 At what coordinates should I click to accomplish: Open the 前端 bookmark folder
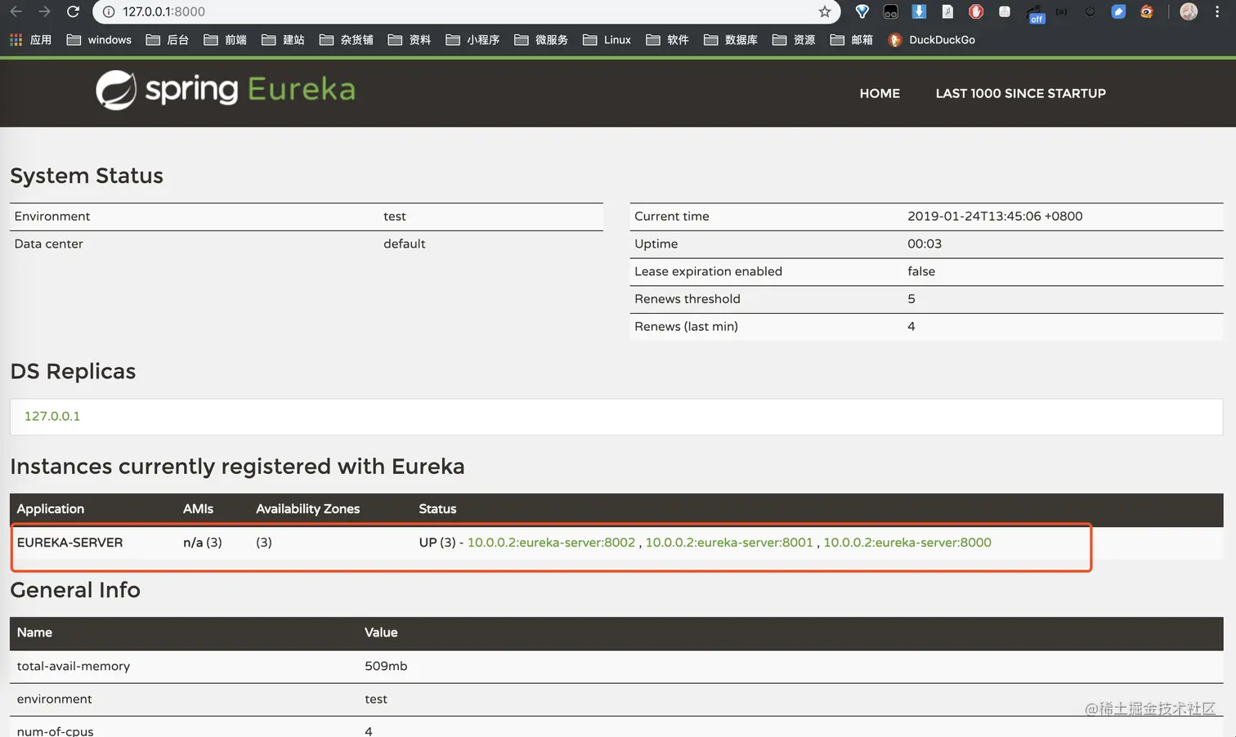point(225,39)
